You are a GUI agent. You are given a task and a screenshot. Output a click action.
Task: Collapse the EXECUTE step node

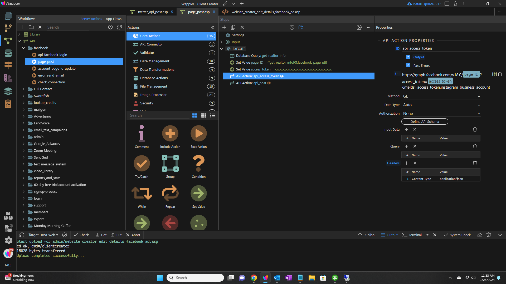coord(221,49)
